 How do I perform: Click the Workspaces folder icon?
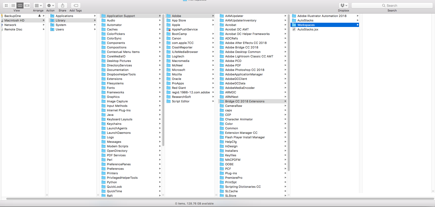pyautogui.click(x=294, y=25)
